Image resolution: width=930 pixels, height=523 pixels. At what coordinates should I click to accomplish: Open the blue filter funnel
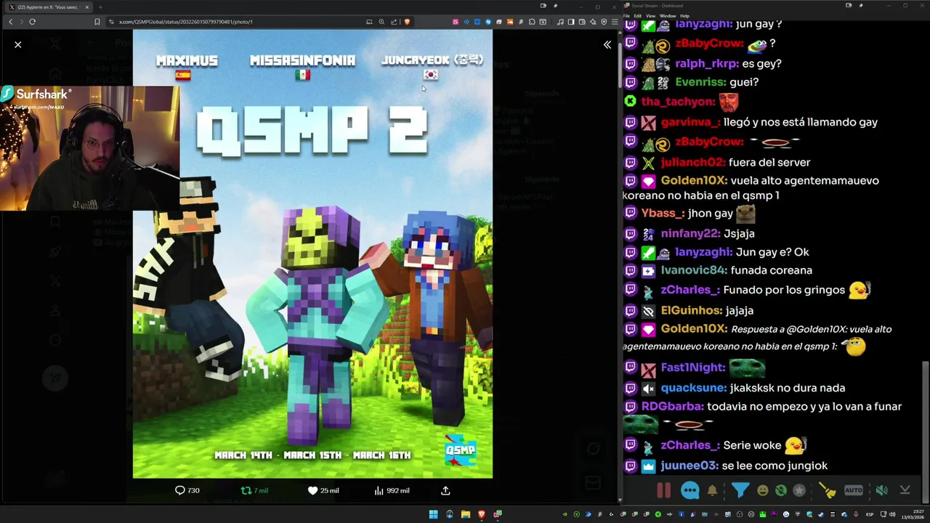point(740,490)
